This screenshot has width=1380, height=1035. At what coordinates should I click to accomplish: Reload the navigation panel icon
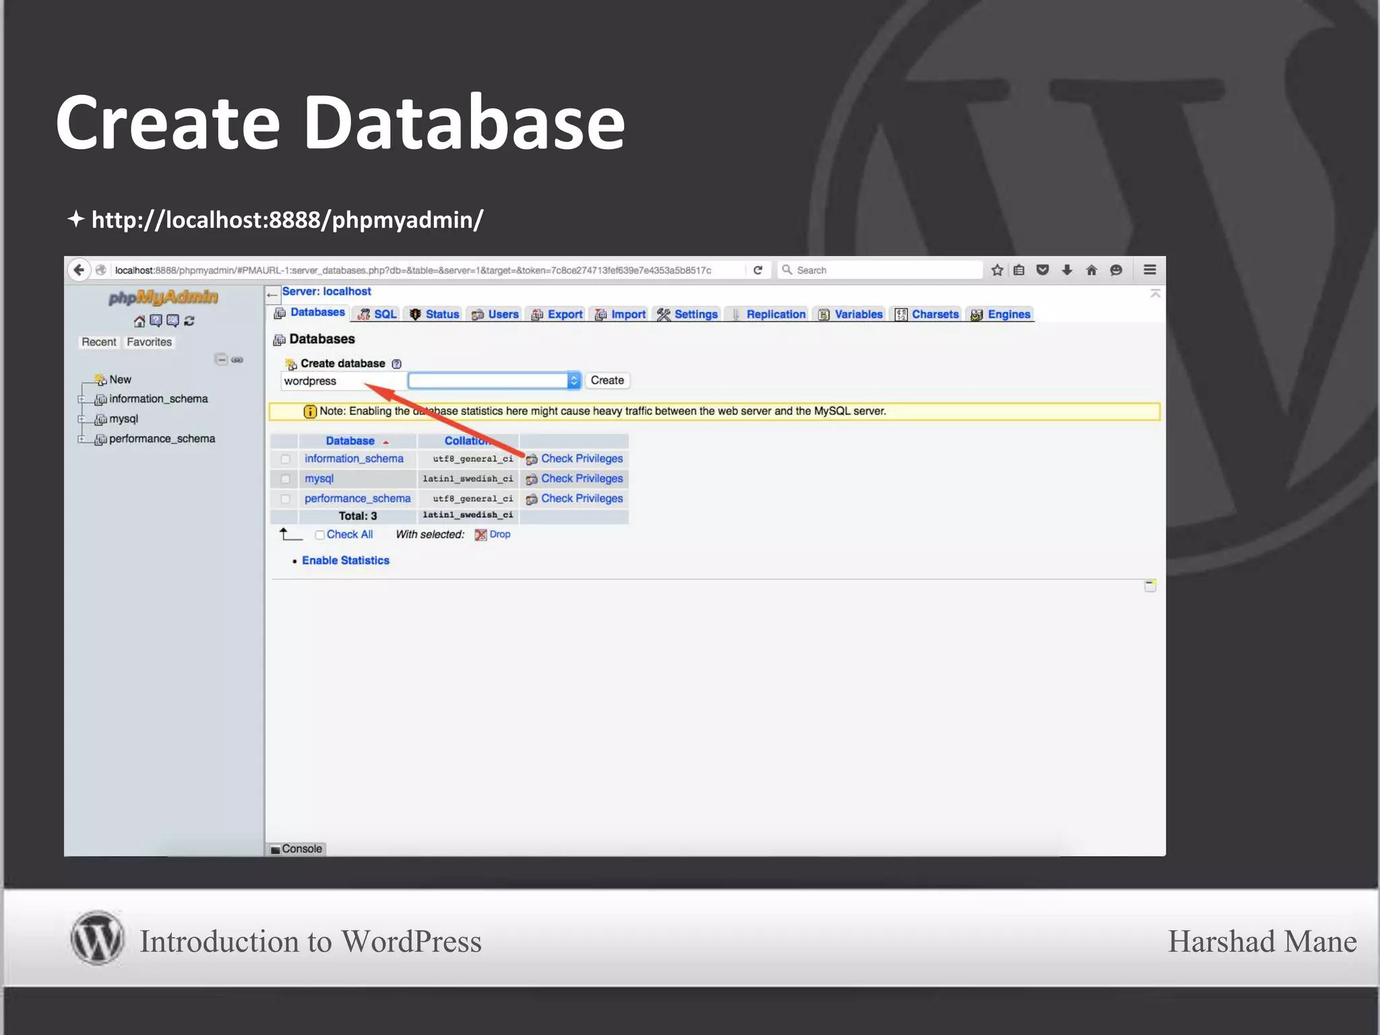[x=189, y=321]
